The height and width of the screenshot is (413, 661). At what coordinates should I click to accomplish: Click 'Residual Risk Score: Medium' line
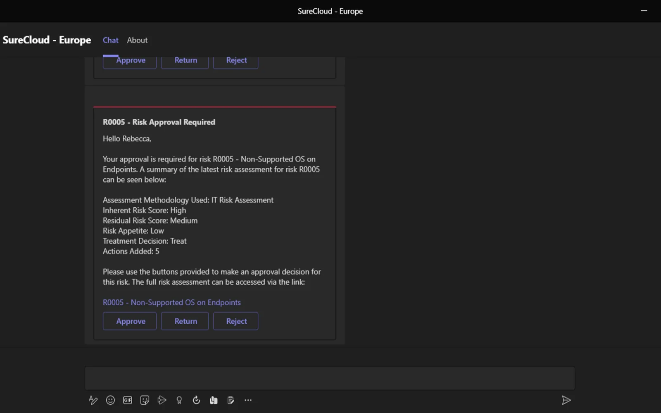(x=150, y=221)
